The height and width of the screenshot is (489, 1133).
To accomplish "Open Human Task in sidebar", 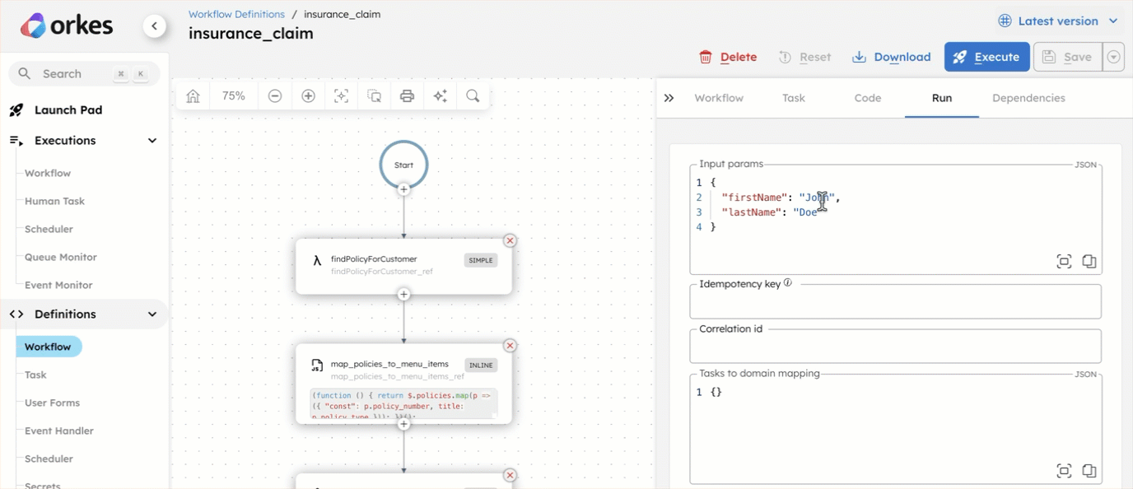I will (54, 201).
